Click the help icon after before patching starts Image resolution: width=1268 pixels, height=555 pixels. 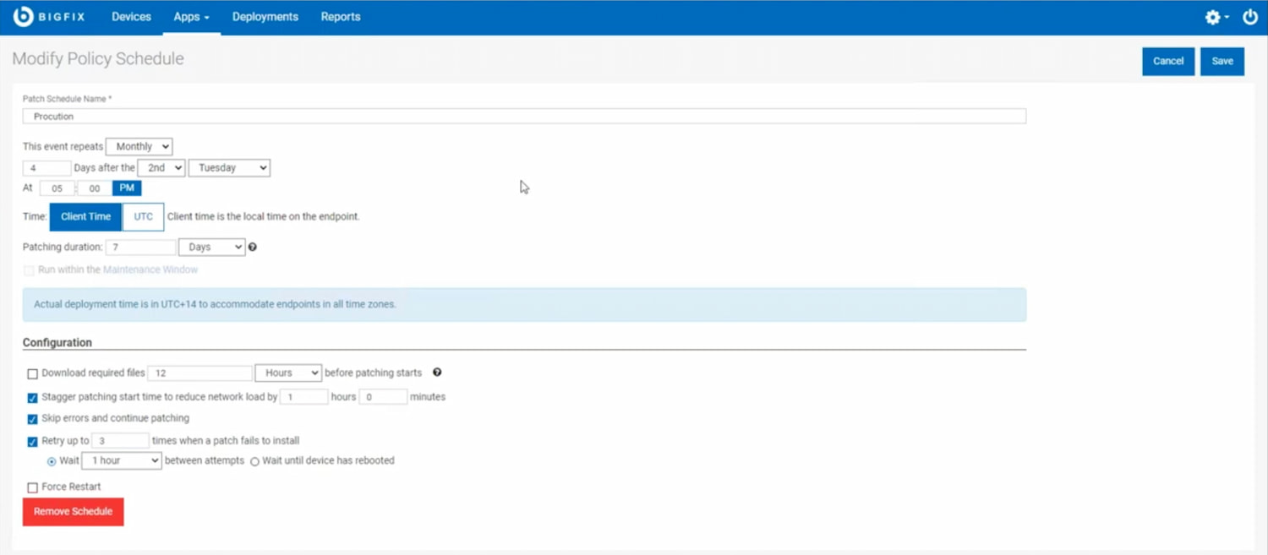click(437, 373)
